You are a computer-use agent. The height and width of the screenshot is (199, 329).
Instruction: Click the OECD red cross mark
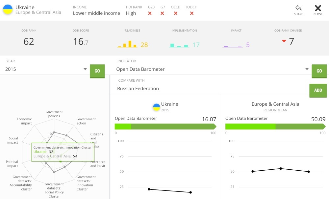tap(176, 13)
